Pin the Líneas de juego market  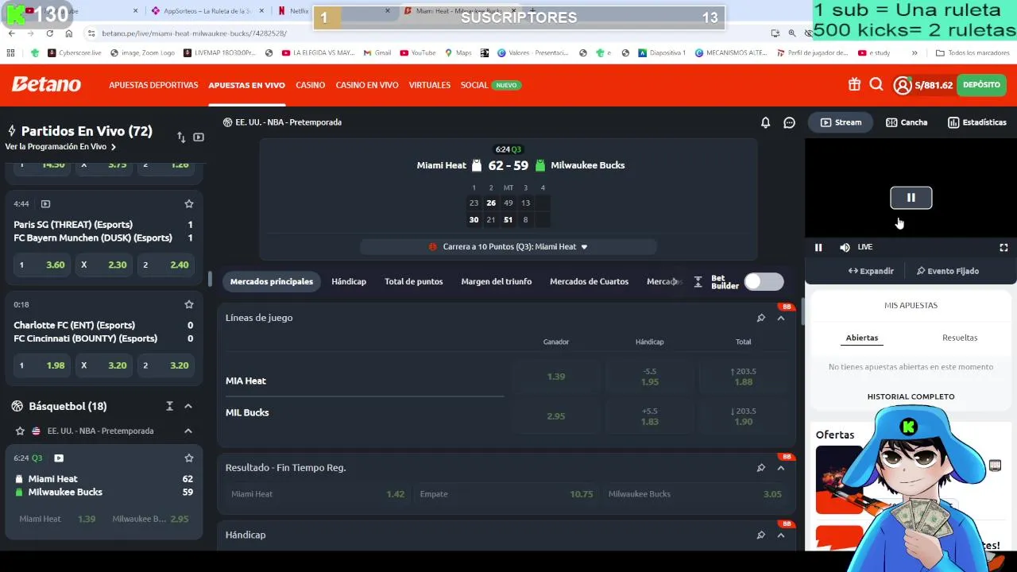pyautogui.click(x=760, y=318)
